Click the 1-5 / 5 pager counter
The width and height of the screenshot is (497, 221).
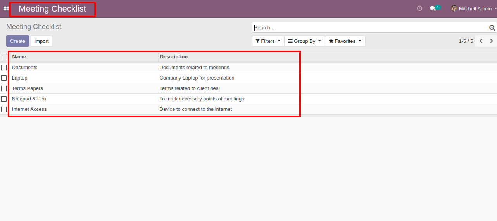pyautogui.click(x=466, y=41)
